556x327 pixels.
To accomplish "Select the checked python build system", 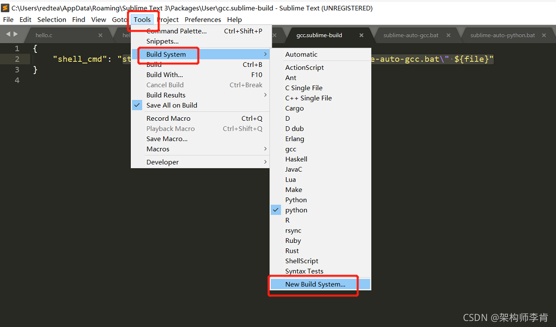I will pyautogui.click(x=320, y=210).
